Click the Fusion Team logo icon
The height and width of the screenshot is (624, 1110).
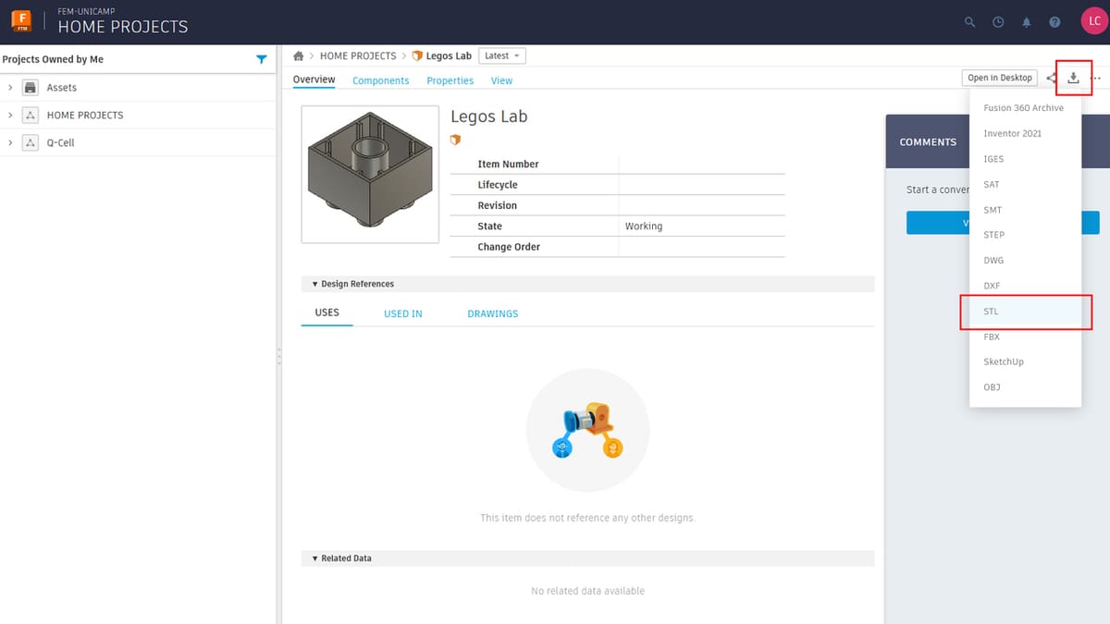[x=22, y=21]
